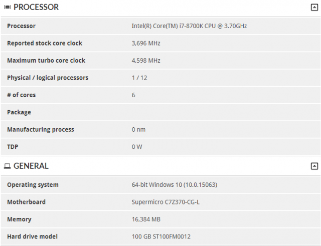Click the 3,696 MHz stock clock value

pos(146,43)
